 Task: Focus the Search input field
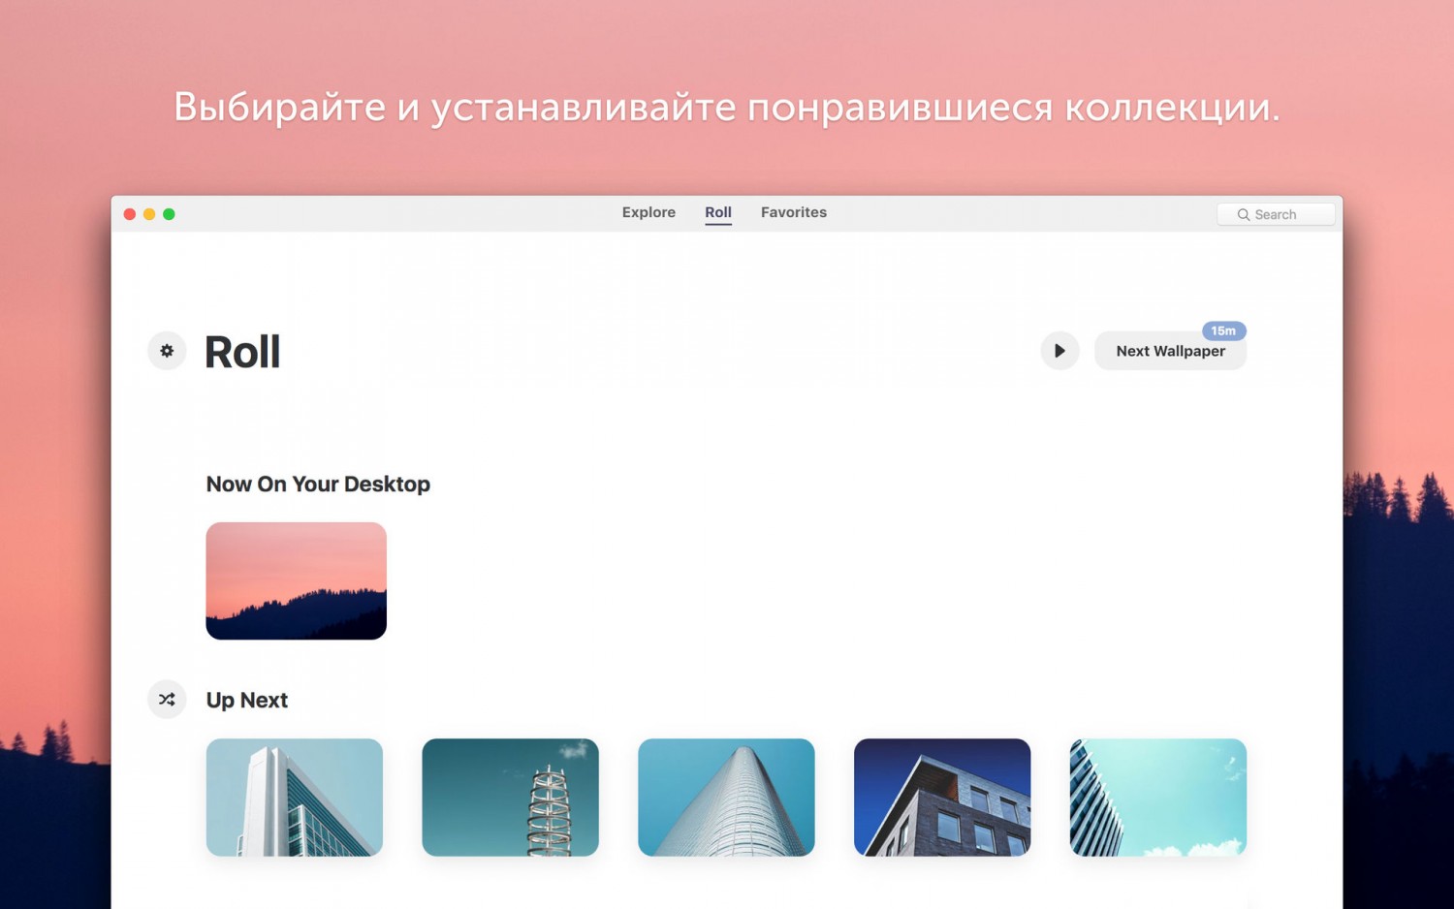tap(1276, 214)
